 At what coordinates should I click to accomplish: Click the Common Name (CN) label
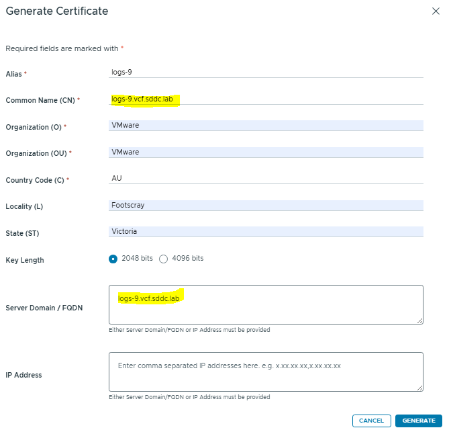click(x=41, y=100)
